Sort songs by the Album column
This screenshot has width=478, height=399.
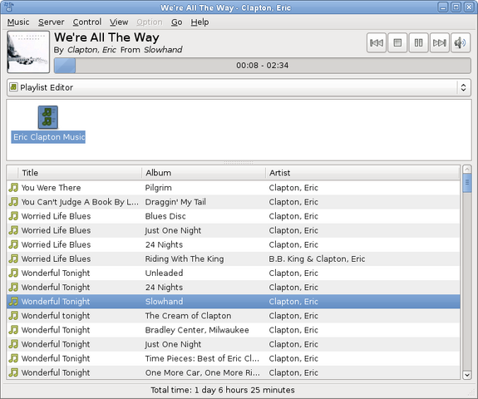(x=204, y=173)
